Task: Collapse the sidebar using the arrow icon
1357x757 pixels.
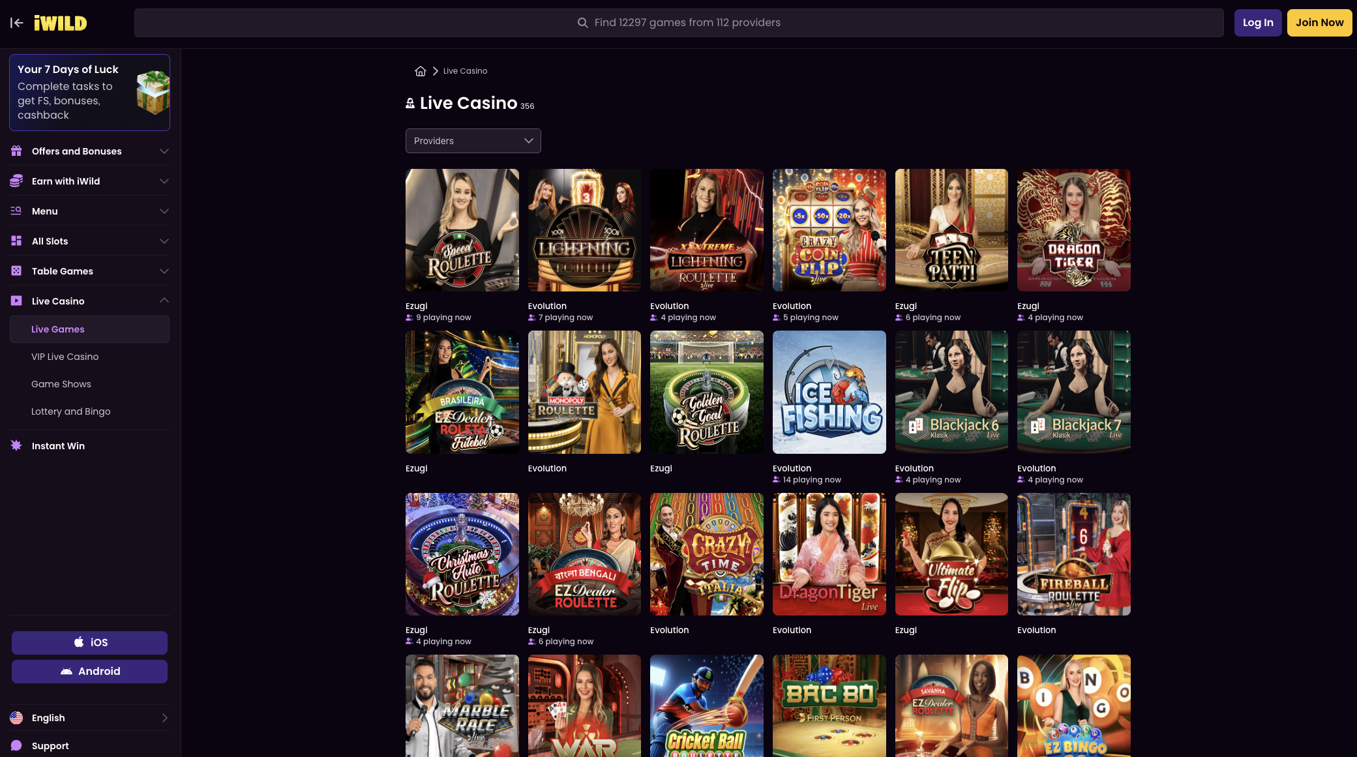Action: pos(17,23)
